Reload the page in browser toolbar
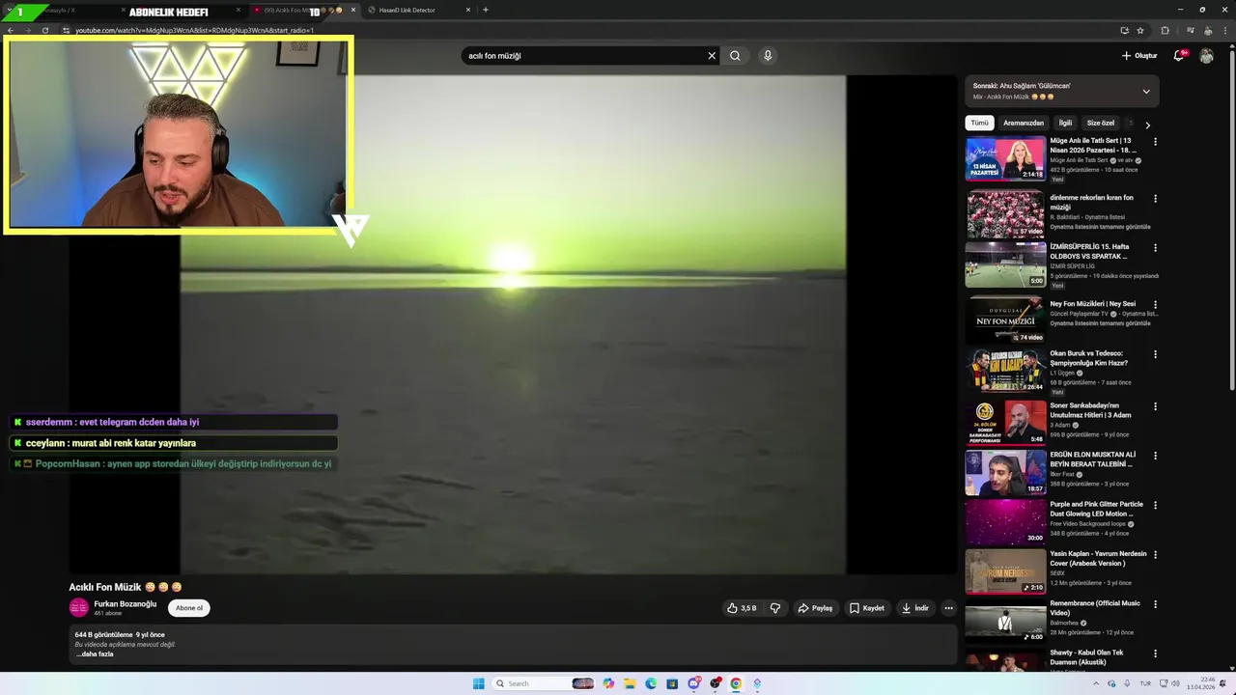Viewport: 1236px width, 695px height. tap(44, 30)
